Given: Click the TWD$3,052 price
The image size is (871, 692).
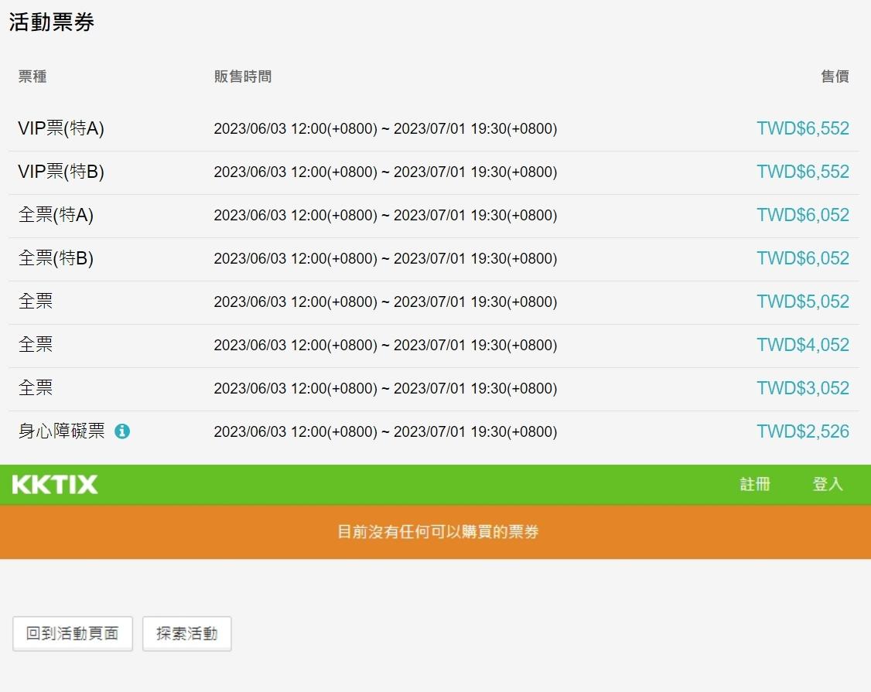Looking at the screenshot, I should [x=803, y=388].
